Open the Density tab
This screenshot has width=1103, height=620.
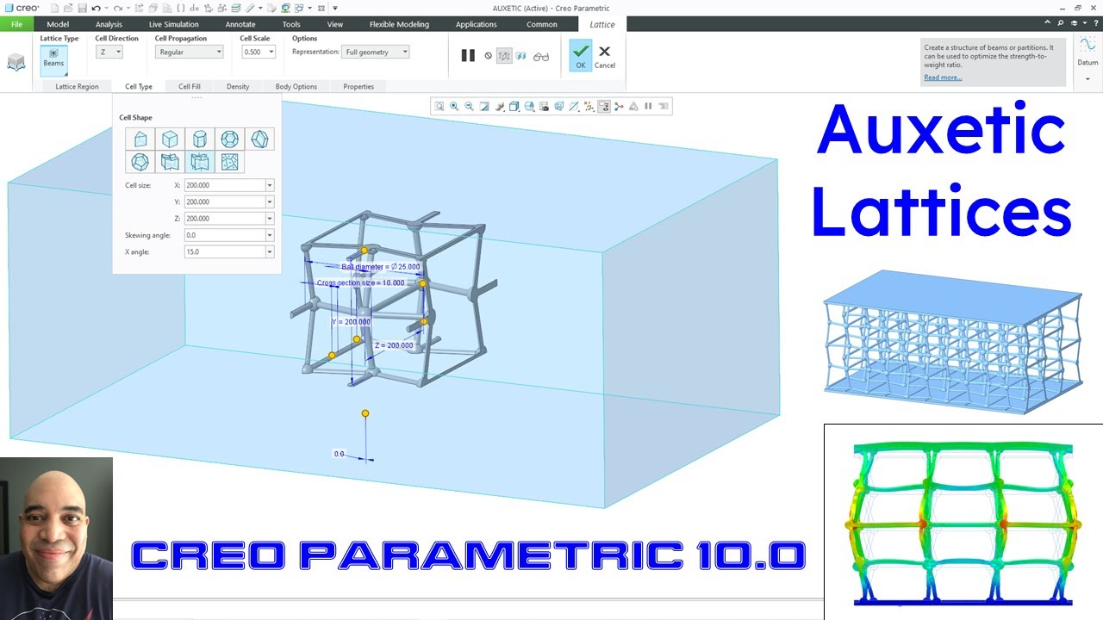[238, 86]
